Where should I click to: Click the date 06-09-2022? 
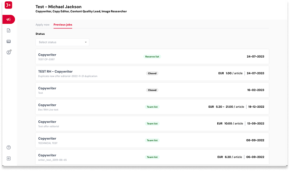(255, 157)
